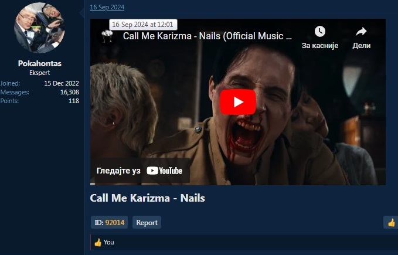Click the post ID 92014 button

pyautogui.click(x=110, y=222)
